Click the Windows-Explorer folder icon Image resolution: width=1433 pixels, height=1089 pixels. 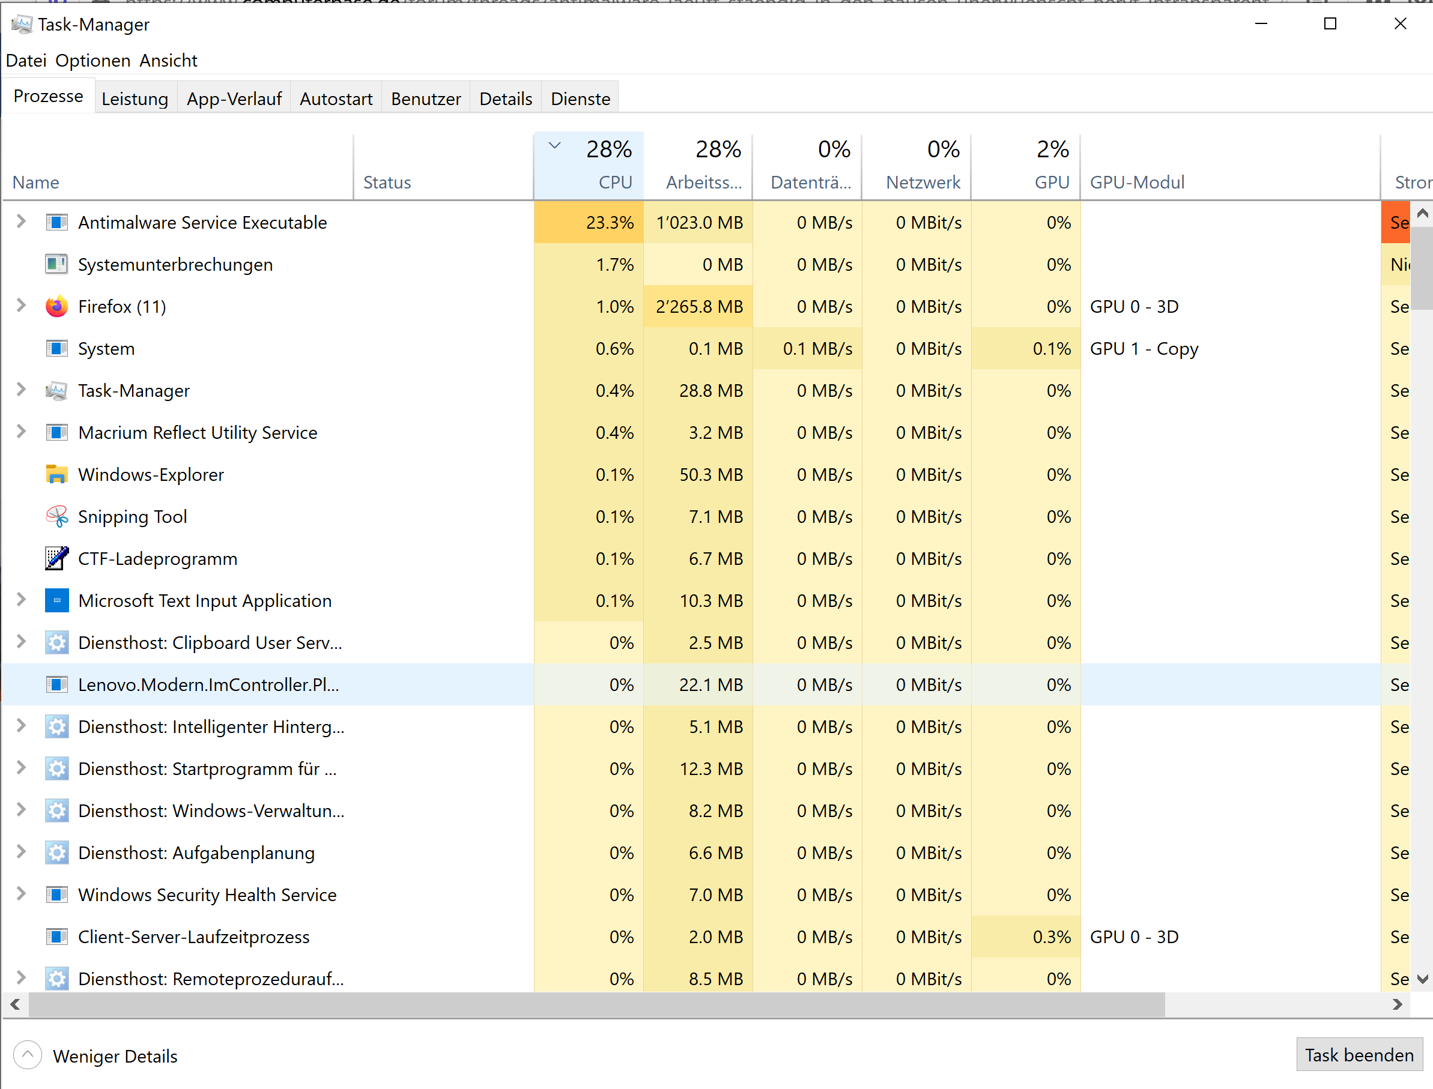(57, 474)
